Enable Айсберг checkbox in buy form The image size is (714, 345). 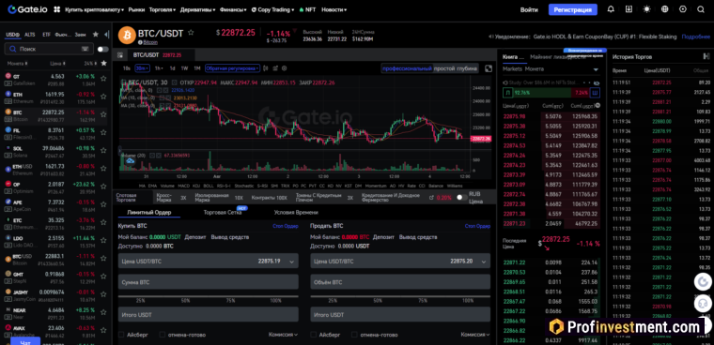coord(121,335)
